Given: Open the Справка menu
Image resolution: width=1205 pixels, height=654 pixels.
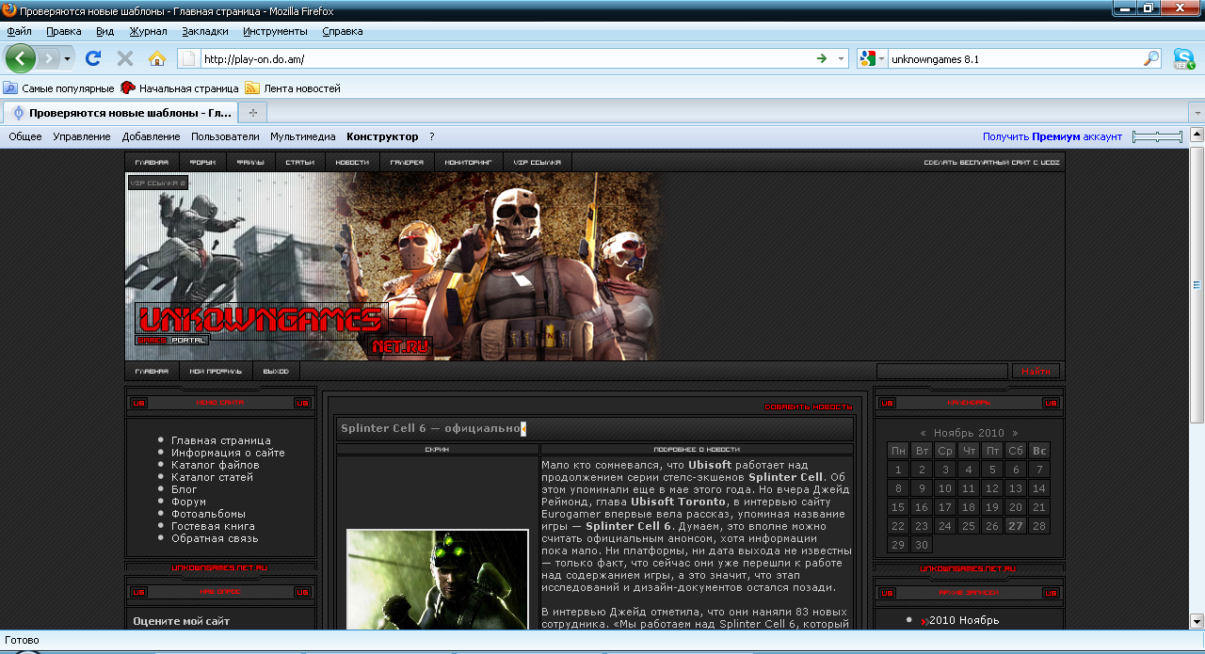Looking at the screenshot, I should 343,31.
